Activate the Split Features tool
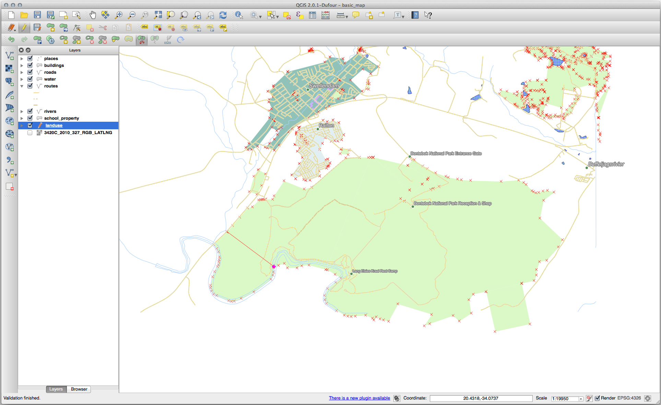The image size is (661, 405). pyautogui.click(x=141, y=40)
